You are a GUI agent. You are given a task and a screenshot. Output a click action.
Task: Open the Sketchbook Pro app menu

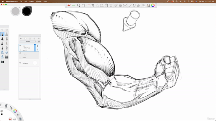(12, 1)
